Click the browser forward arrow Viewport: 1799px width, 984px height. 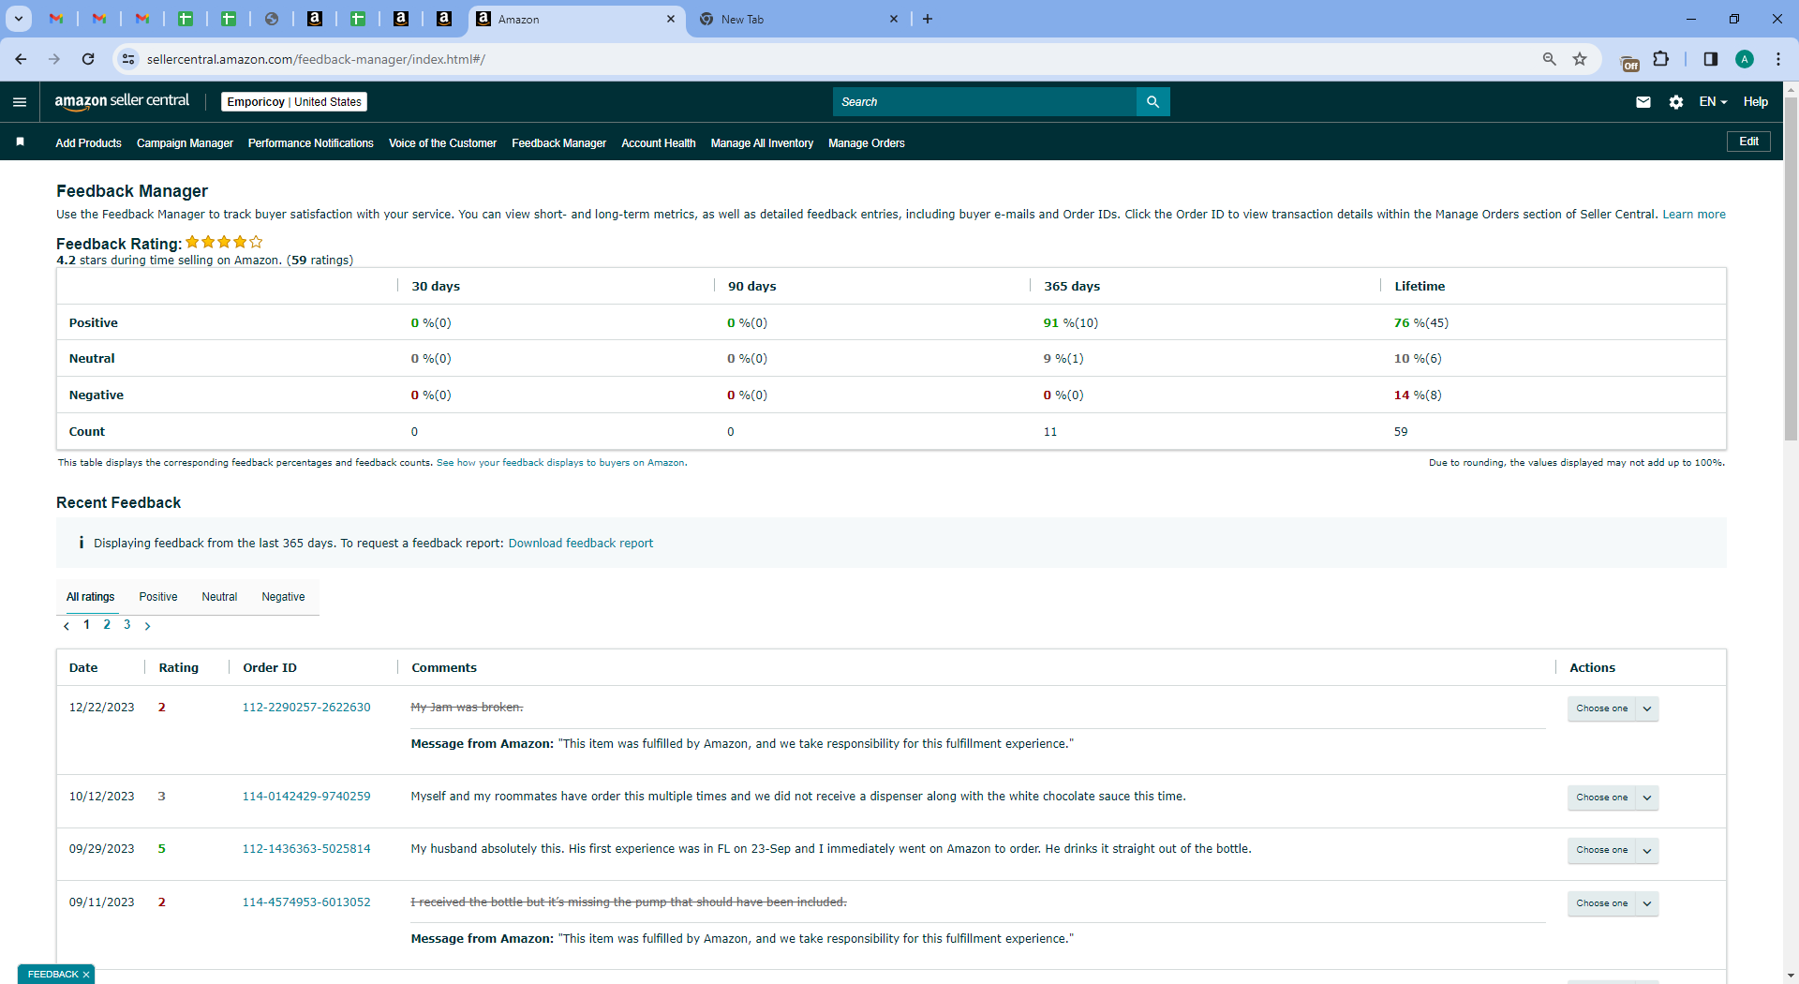54,59
